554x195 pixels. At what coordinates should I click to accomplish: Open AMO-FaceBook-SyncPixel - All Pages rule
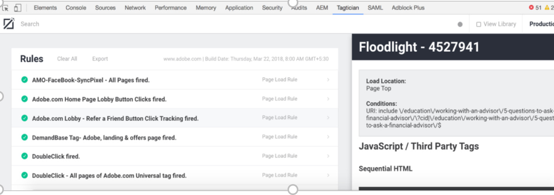(x=91, y=80)
